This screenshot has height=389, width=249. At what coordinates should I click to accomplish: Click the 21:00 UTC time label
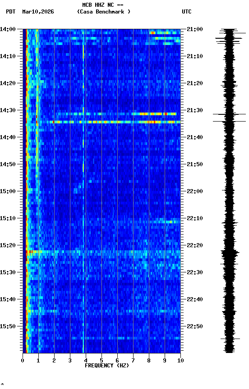[x=195, y=29]
